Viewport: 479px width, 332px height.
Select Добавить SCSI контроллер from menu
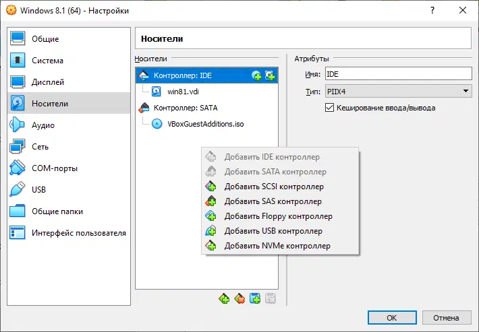point(274,187)
